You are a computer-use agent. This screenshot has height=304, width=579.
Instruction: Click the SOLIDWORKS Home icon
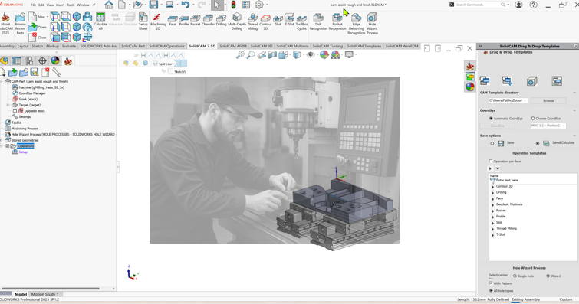109,5
